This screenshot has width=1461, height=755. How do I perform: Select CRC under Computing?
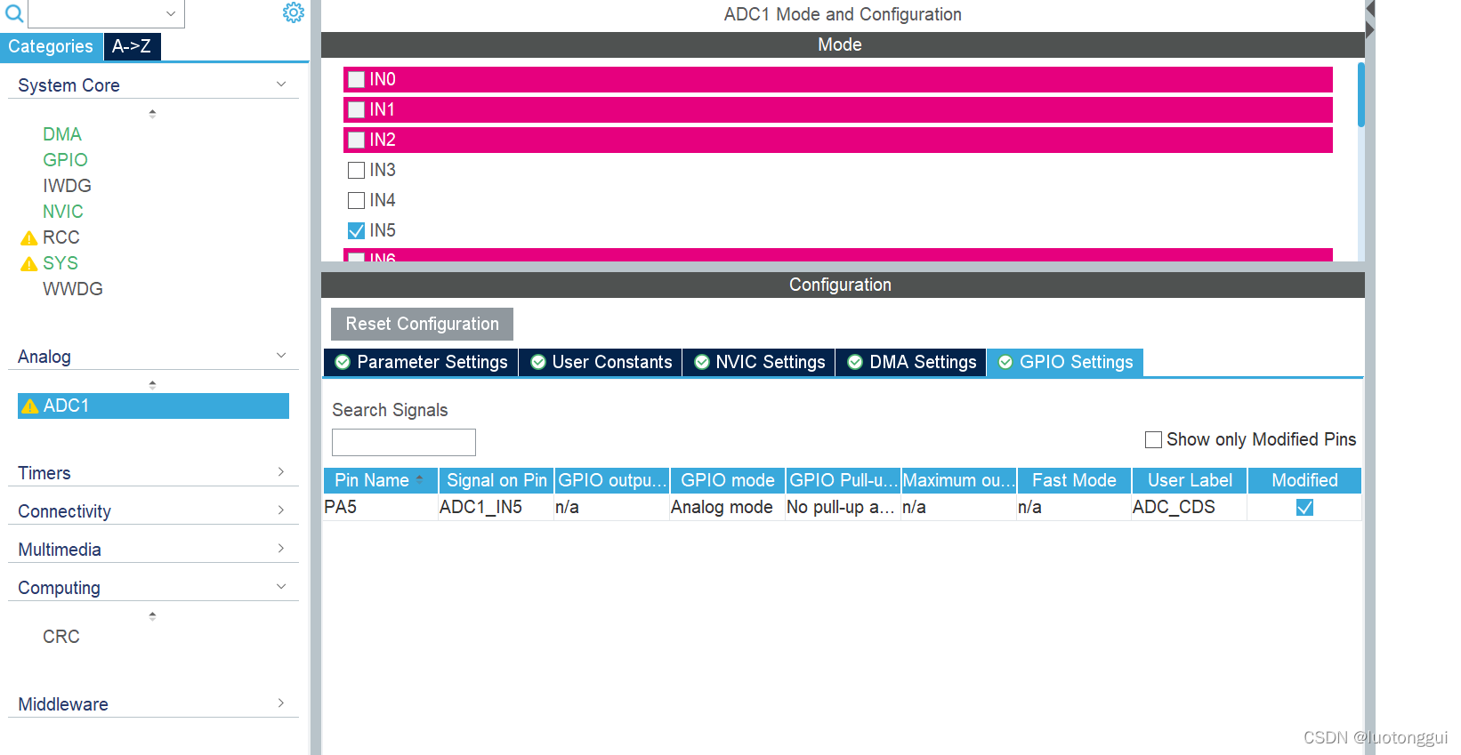point(61,637)
